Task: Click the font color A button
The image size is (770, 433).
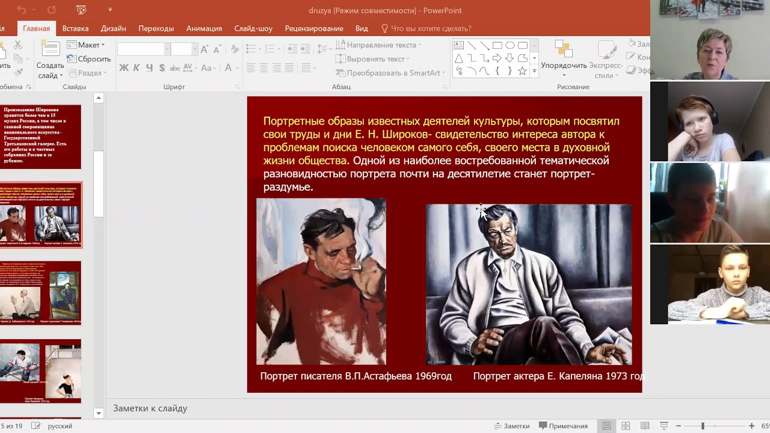Action: click(228, 68)
